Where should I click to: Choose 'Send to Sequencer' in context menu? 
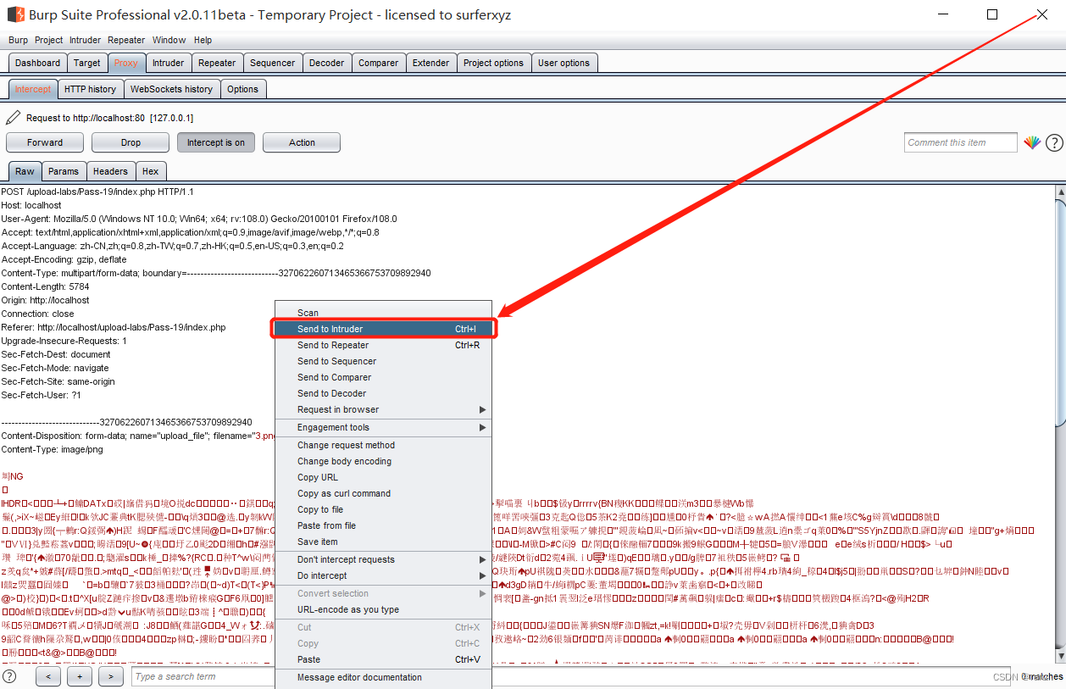tap(383, 361)
